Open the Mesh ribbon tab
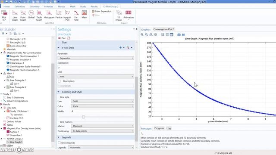 click(72, 6)
